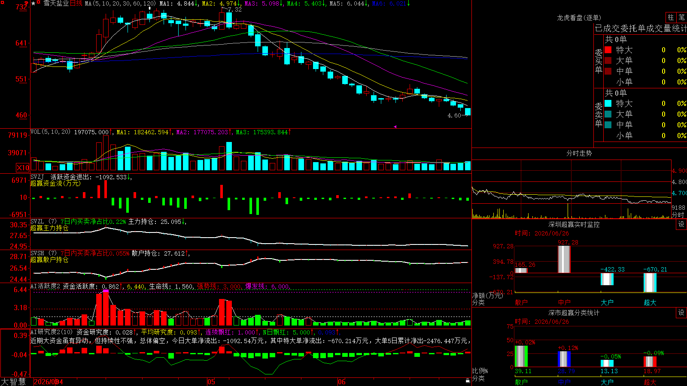Click the AI研究度2(10) indicator title

coord(52,332)
